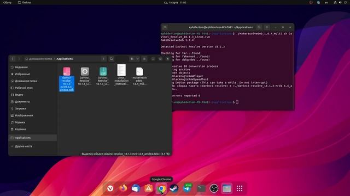Open system status menu with volume icon
This screenshot has width=350, height=196.
pos(340,2)
